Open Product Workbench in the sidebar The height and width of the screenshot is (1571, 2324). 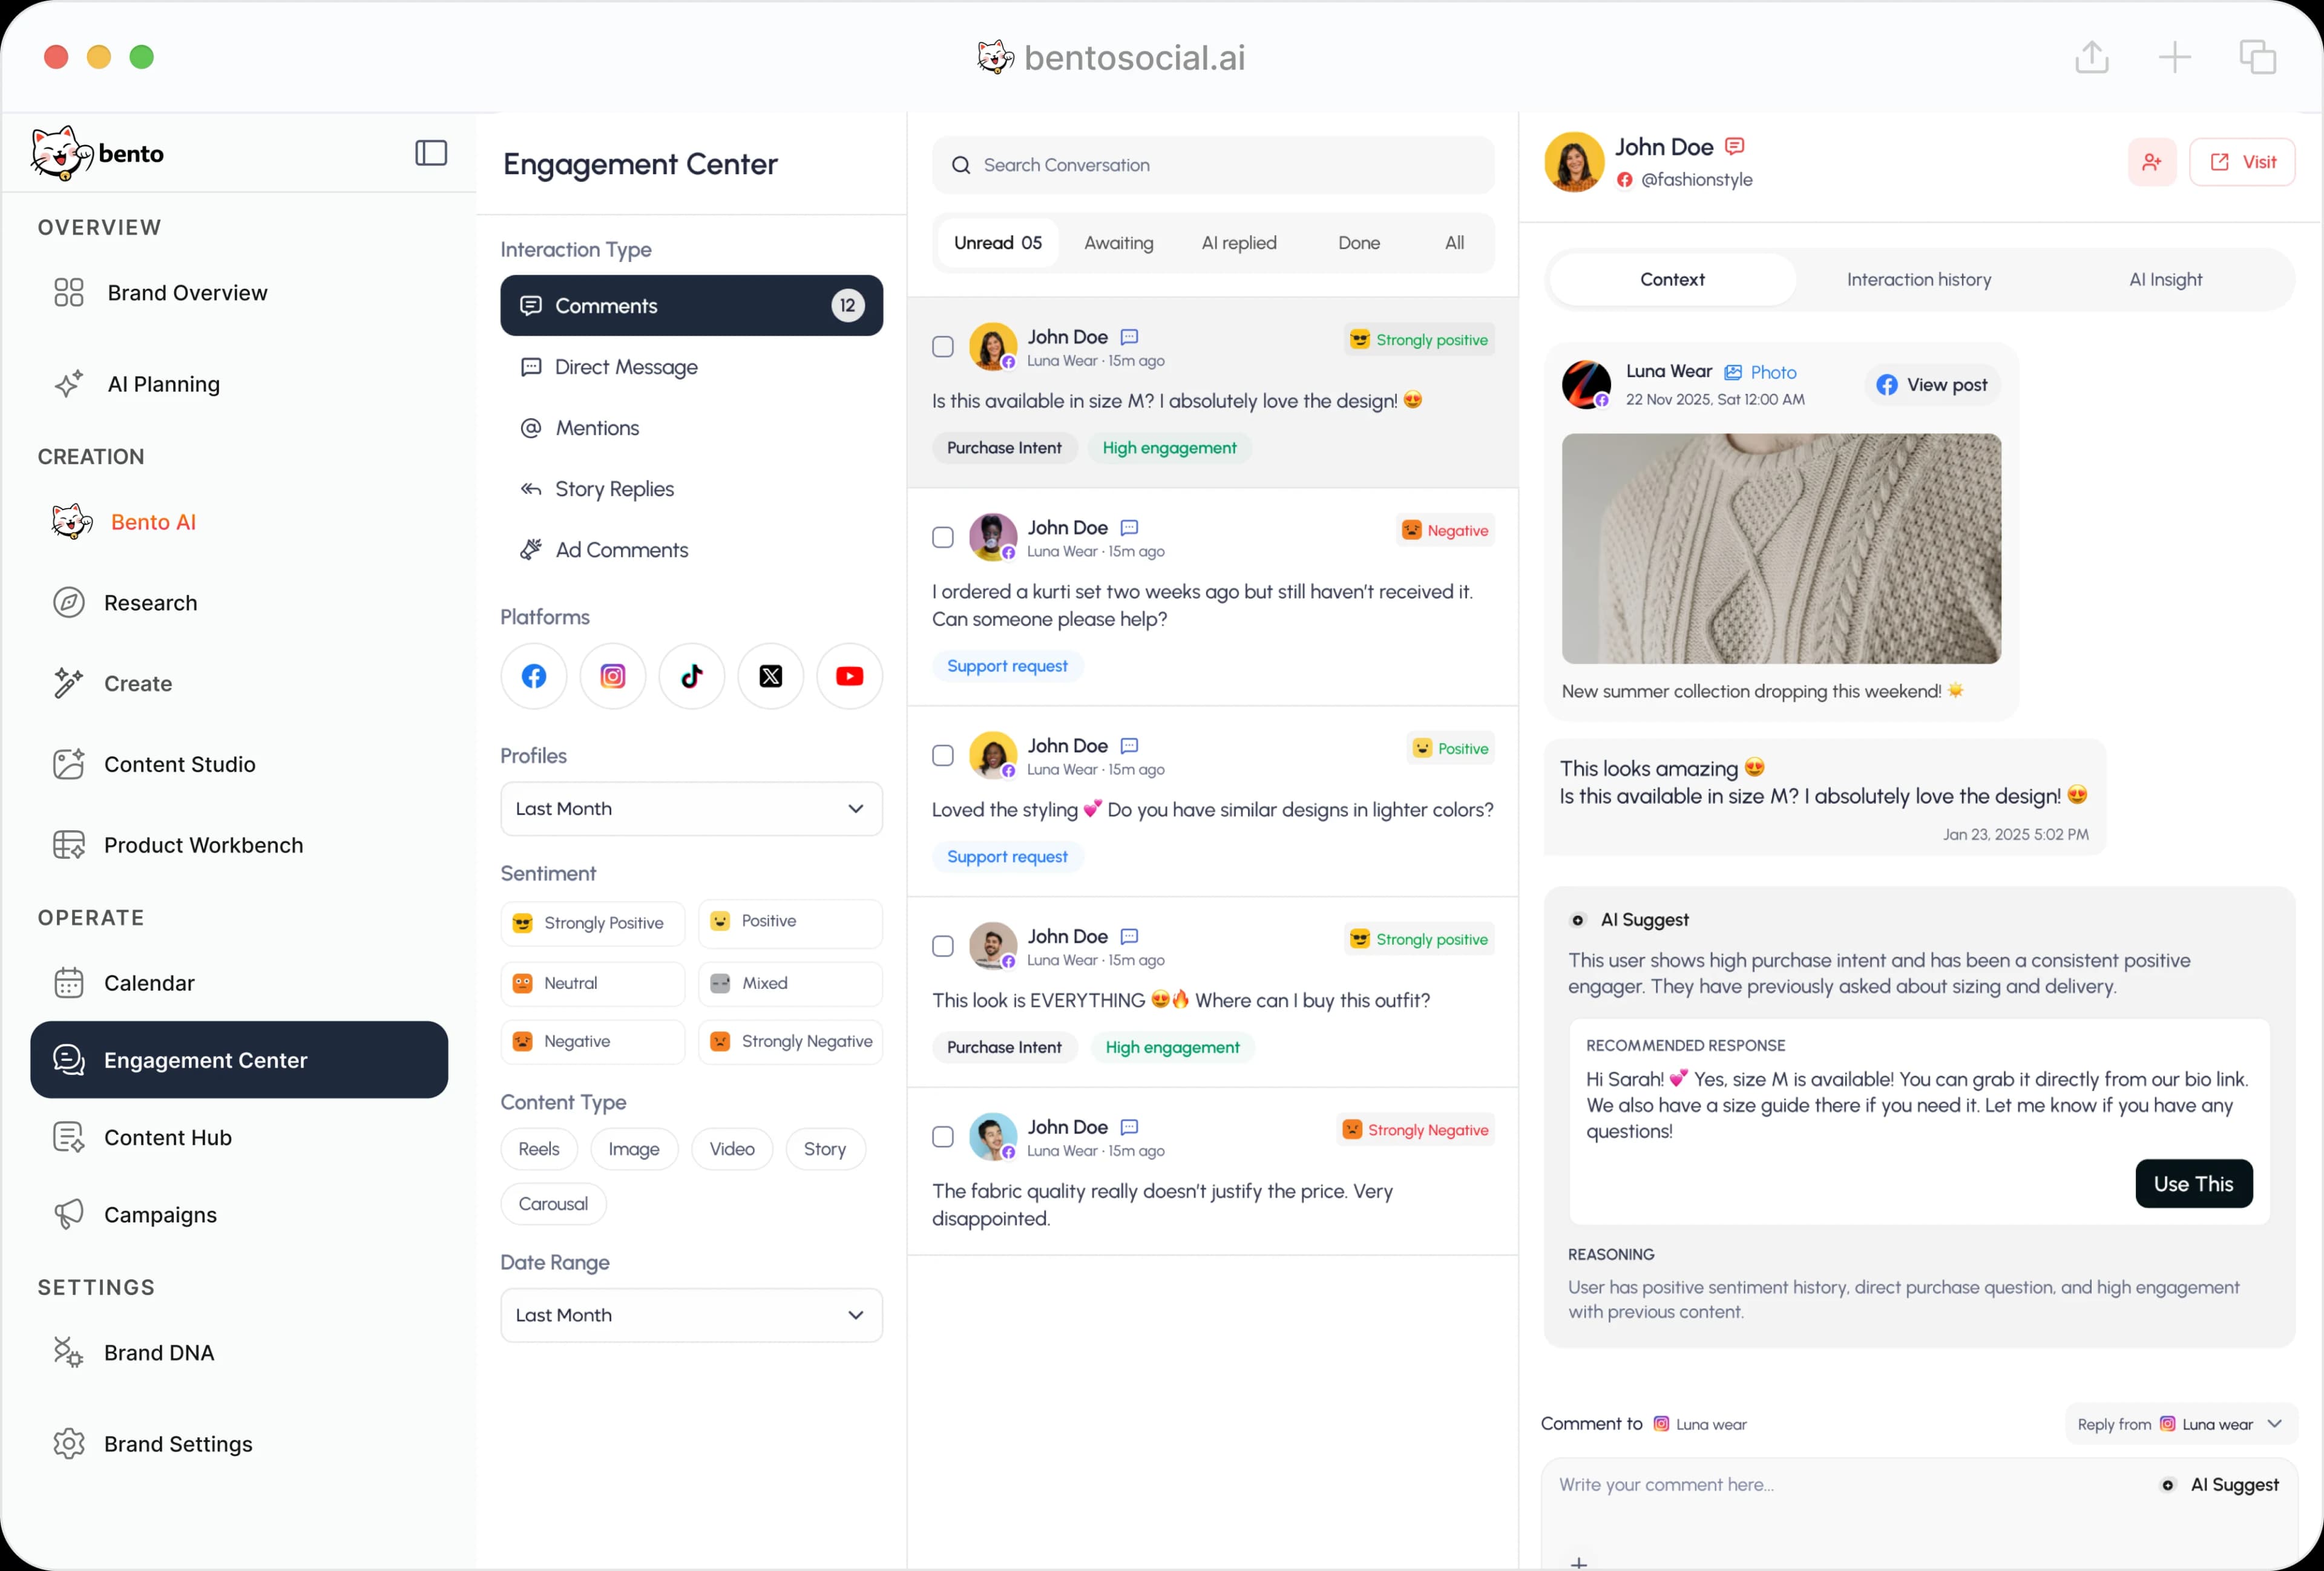pyautogui.click(x=178, y=846)
